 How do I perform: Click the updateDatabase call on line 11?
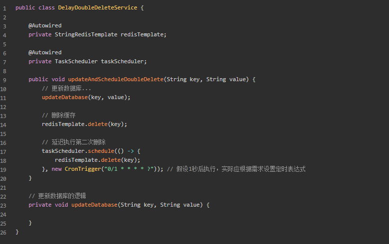coord(65,98)
